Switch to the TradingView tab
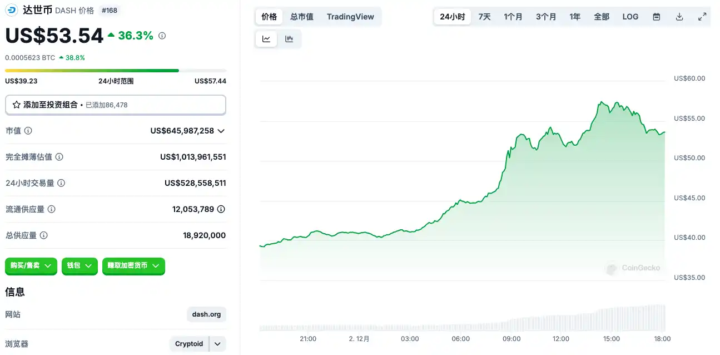This screenshot has width=720, height=355. [x=350, y=17]
